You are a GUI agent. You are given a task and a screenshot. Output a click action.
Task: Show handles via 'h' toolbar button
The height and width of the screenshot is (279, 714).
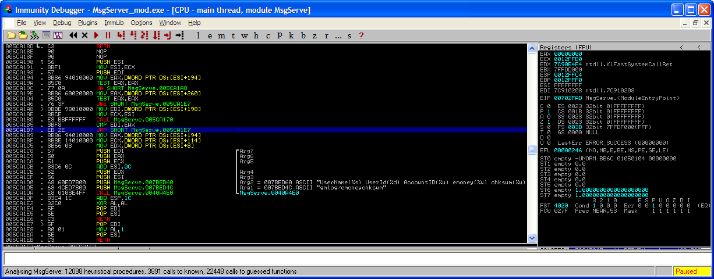click(x=257, y=35)
